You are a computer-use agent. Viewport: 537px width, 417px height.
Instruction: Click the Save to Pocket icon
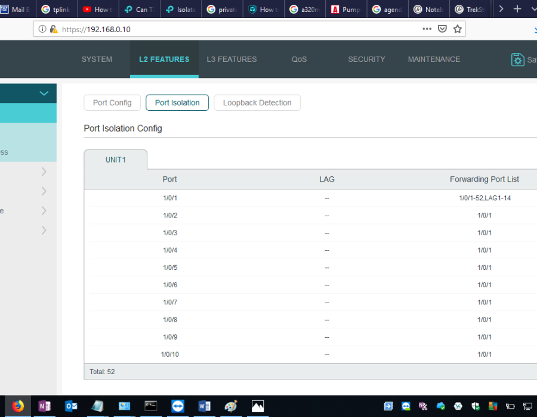[442, 29]
